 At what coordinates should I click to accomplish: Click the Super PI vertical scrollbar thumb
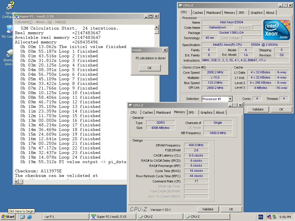click(157, 32)
